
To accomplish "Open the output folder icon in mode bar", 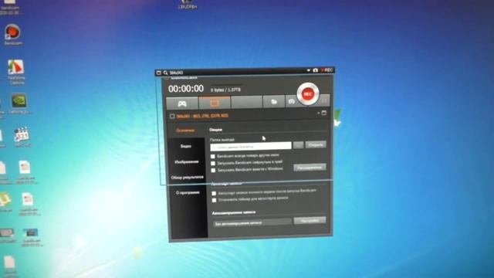I will [x=274, y=101].
